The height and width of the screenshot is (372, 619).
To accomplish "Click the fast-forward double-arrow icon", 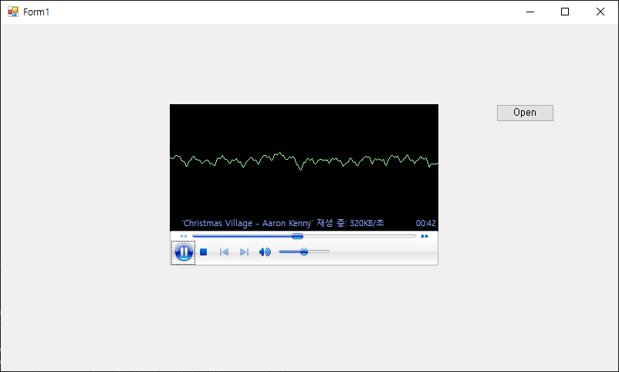I will tap(425, 236).
